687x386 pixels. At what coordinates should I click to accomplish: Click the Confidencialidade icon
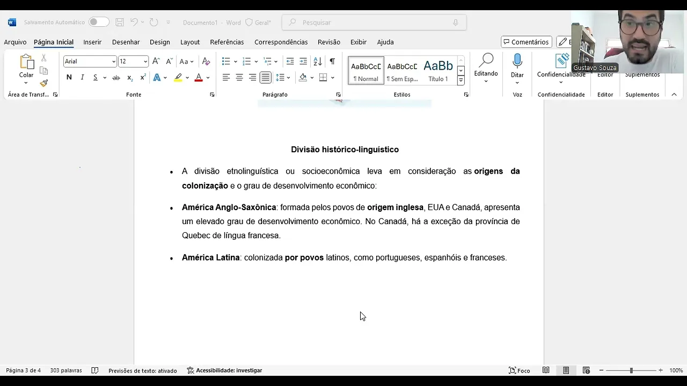[561, 61]
